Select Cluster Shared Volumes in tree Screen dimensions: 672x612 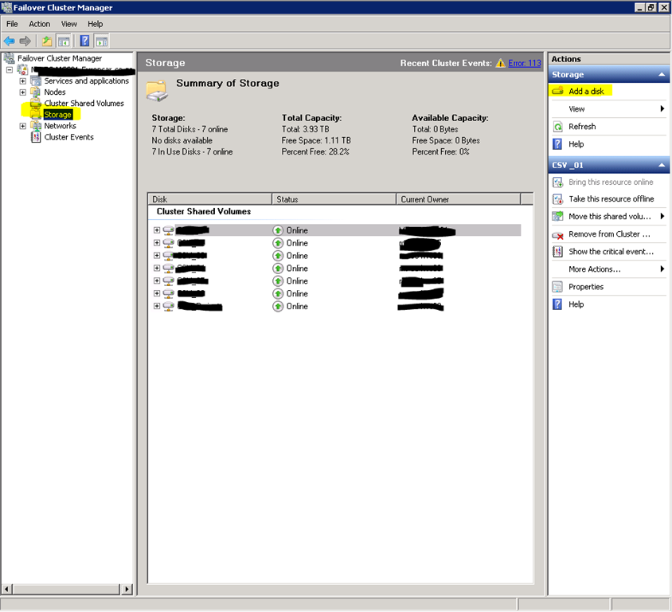(84, 104)
